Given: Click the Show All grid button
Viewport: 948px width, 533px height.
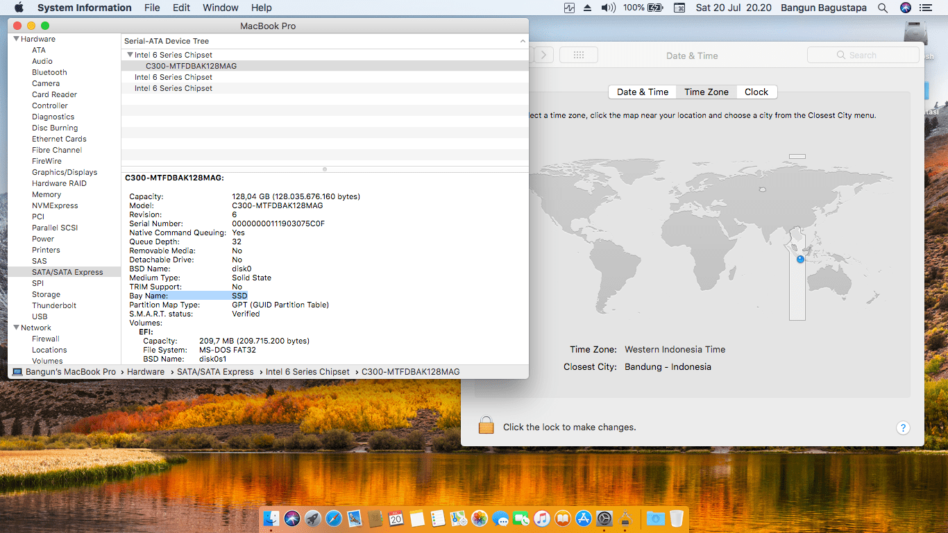Looking at the screenshot, I should tap(579, 56).
